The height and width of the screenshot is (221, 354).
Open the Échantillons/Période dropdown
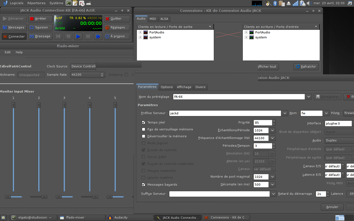pyautogui.click(x=272, y=130)
